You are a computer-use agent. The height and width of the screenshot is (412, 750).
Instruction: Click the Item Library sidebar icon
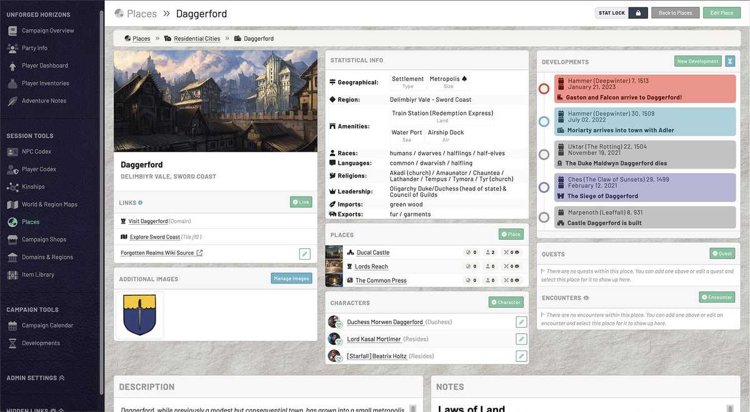(x=12, y=274)
